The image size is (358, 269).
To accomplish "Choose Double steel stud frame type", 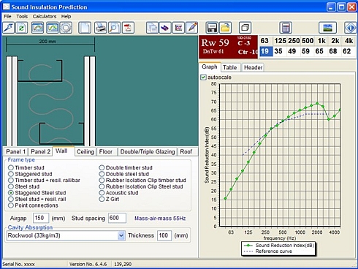I will pos(102,174).
